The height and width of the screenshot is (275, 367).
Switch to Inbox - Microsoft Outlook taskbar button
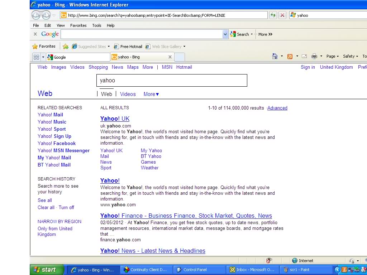click(x=253, y=270)
